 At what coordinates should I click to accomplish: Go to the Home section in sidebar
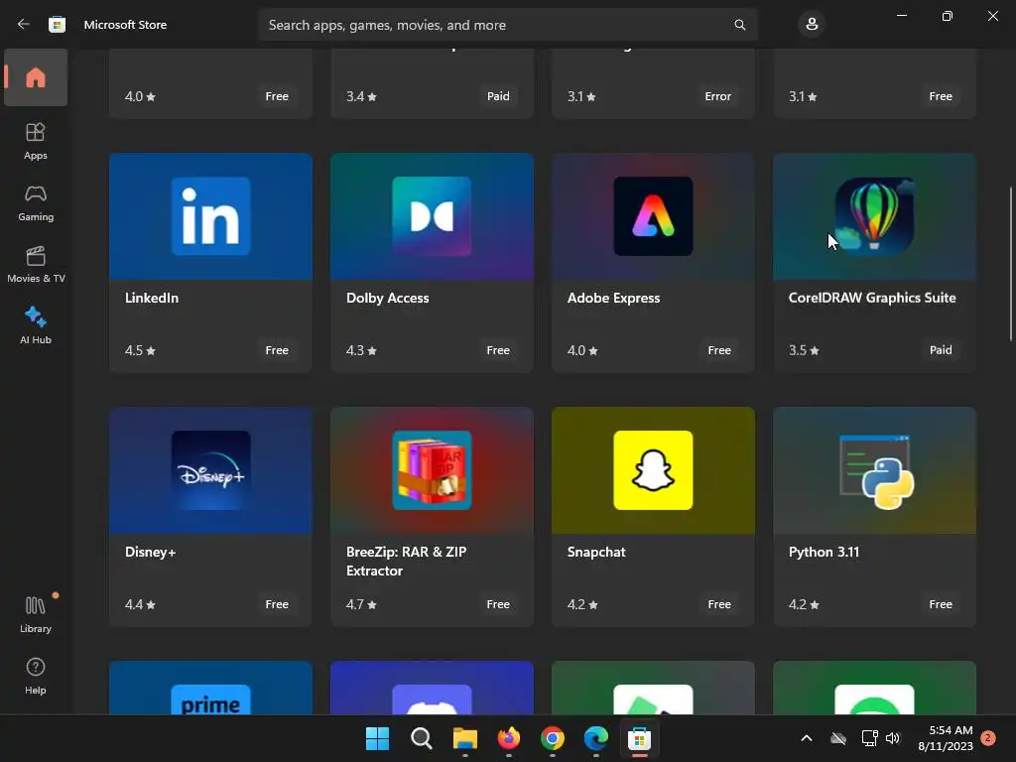36,77
